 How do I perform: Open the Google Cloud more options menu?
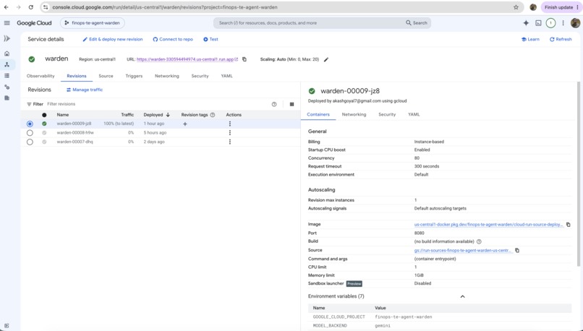pos(563,23)
